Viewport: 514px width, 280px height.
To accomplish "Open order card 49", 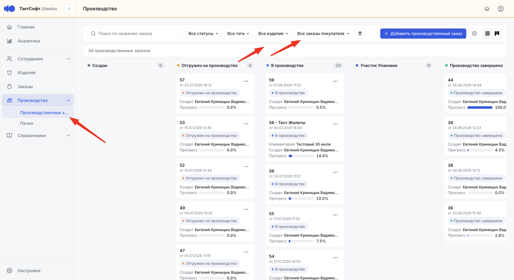I will [215, 221].
